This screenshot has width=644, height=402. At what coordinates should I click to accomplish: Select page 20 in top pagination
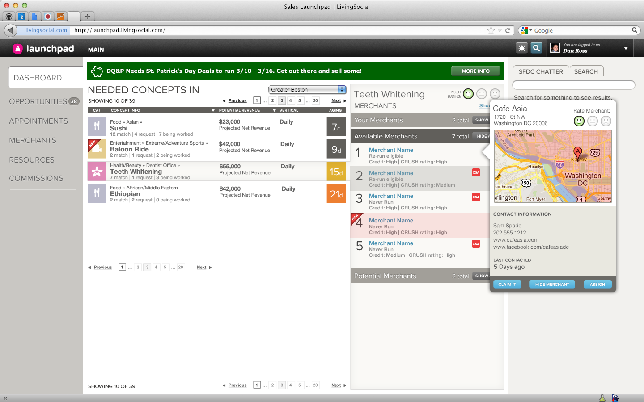coord(315,101)
